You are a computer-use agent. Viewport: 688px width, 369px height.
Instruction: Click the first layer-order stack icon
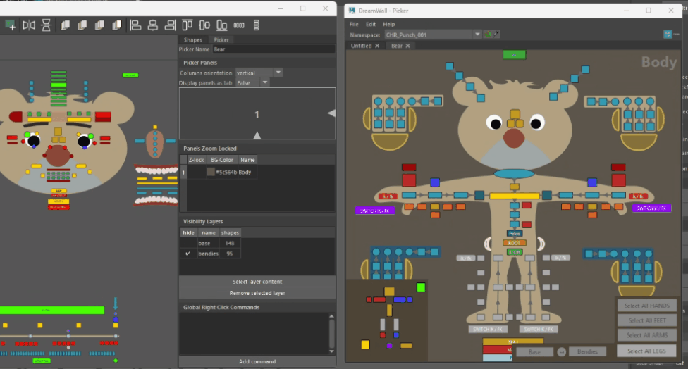point(65,25)
